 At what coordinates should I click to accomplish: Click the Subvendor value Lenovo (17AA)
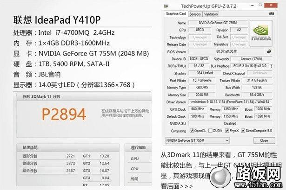coord(251,59)
